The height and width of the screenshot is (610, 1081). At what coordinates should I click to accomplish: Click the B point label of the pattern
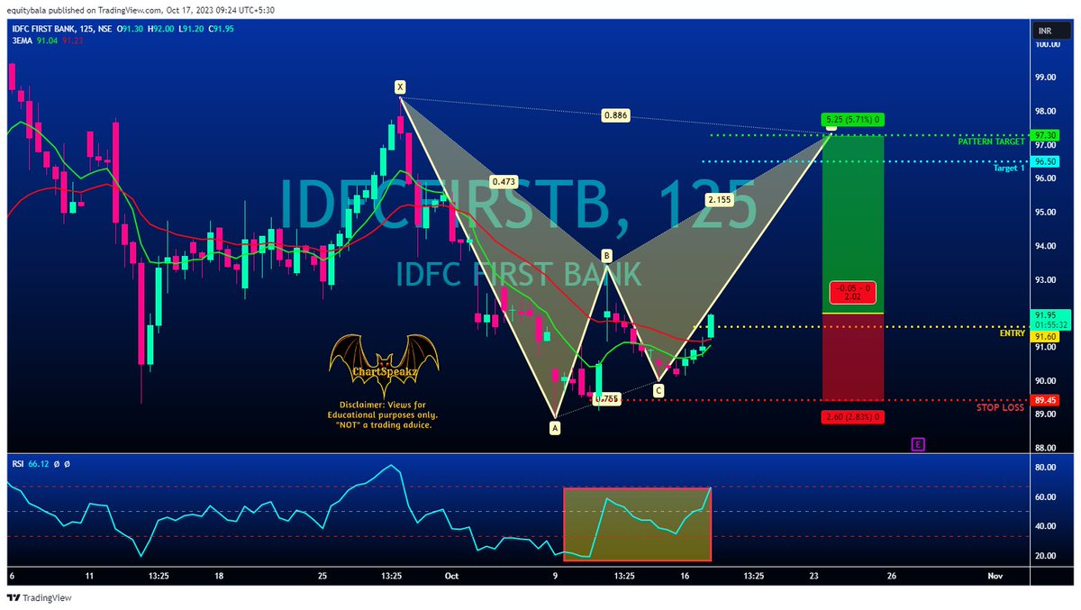pyautogui.click(x=607, y=257)
